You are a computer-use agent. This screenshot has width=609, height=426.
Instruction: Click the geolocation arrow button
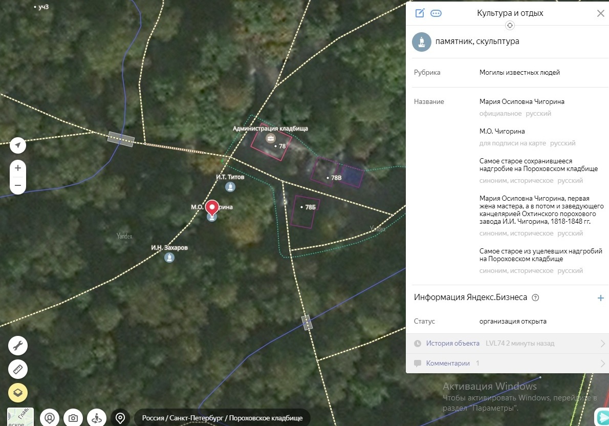tap(18, 145)
